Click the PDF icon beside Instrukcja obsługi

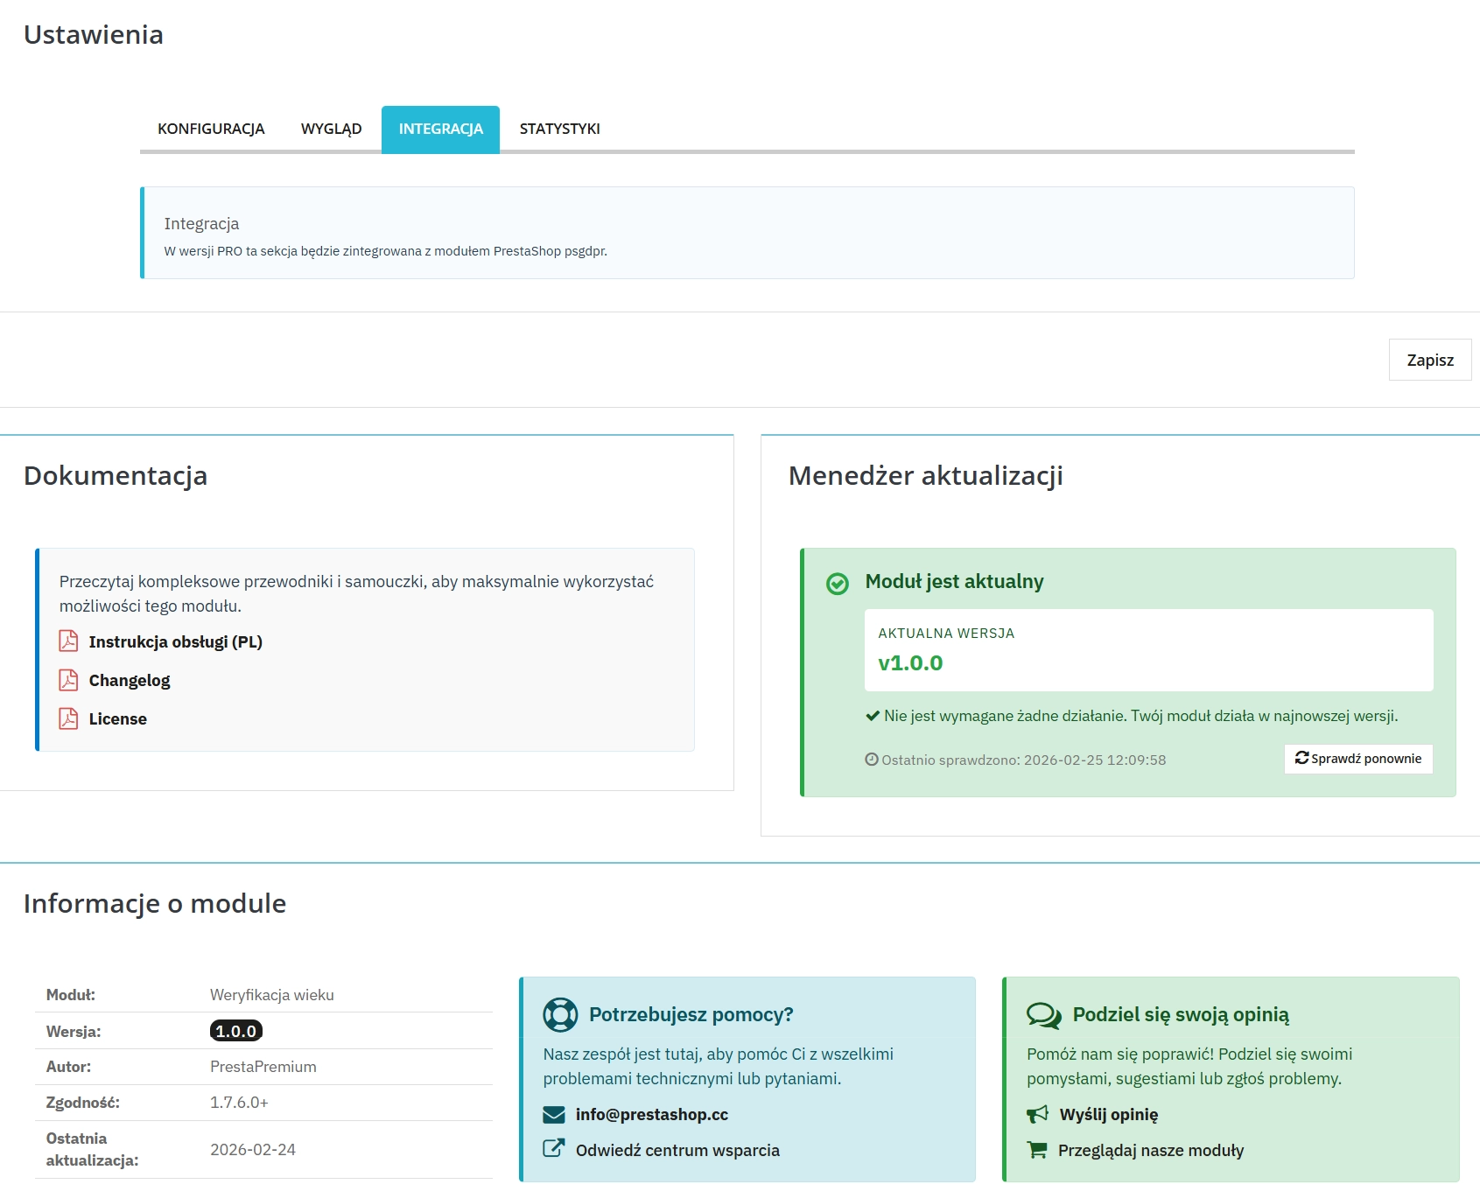[x=68, y=641]
